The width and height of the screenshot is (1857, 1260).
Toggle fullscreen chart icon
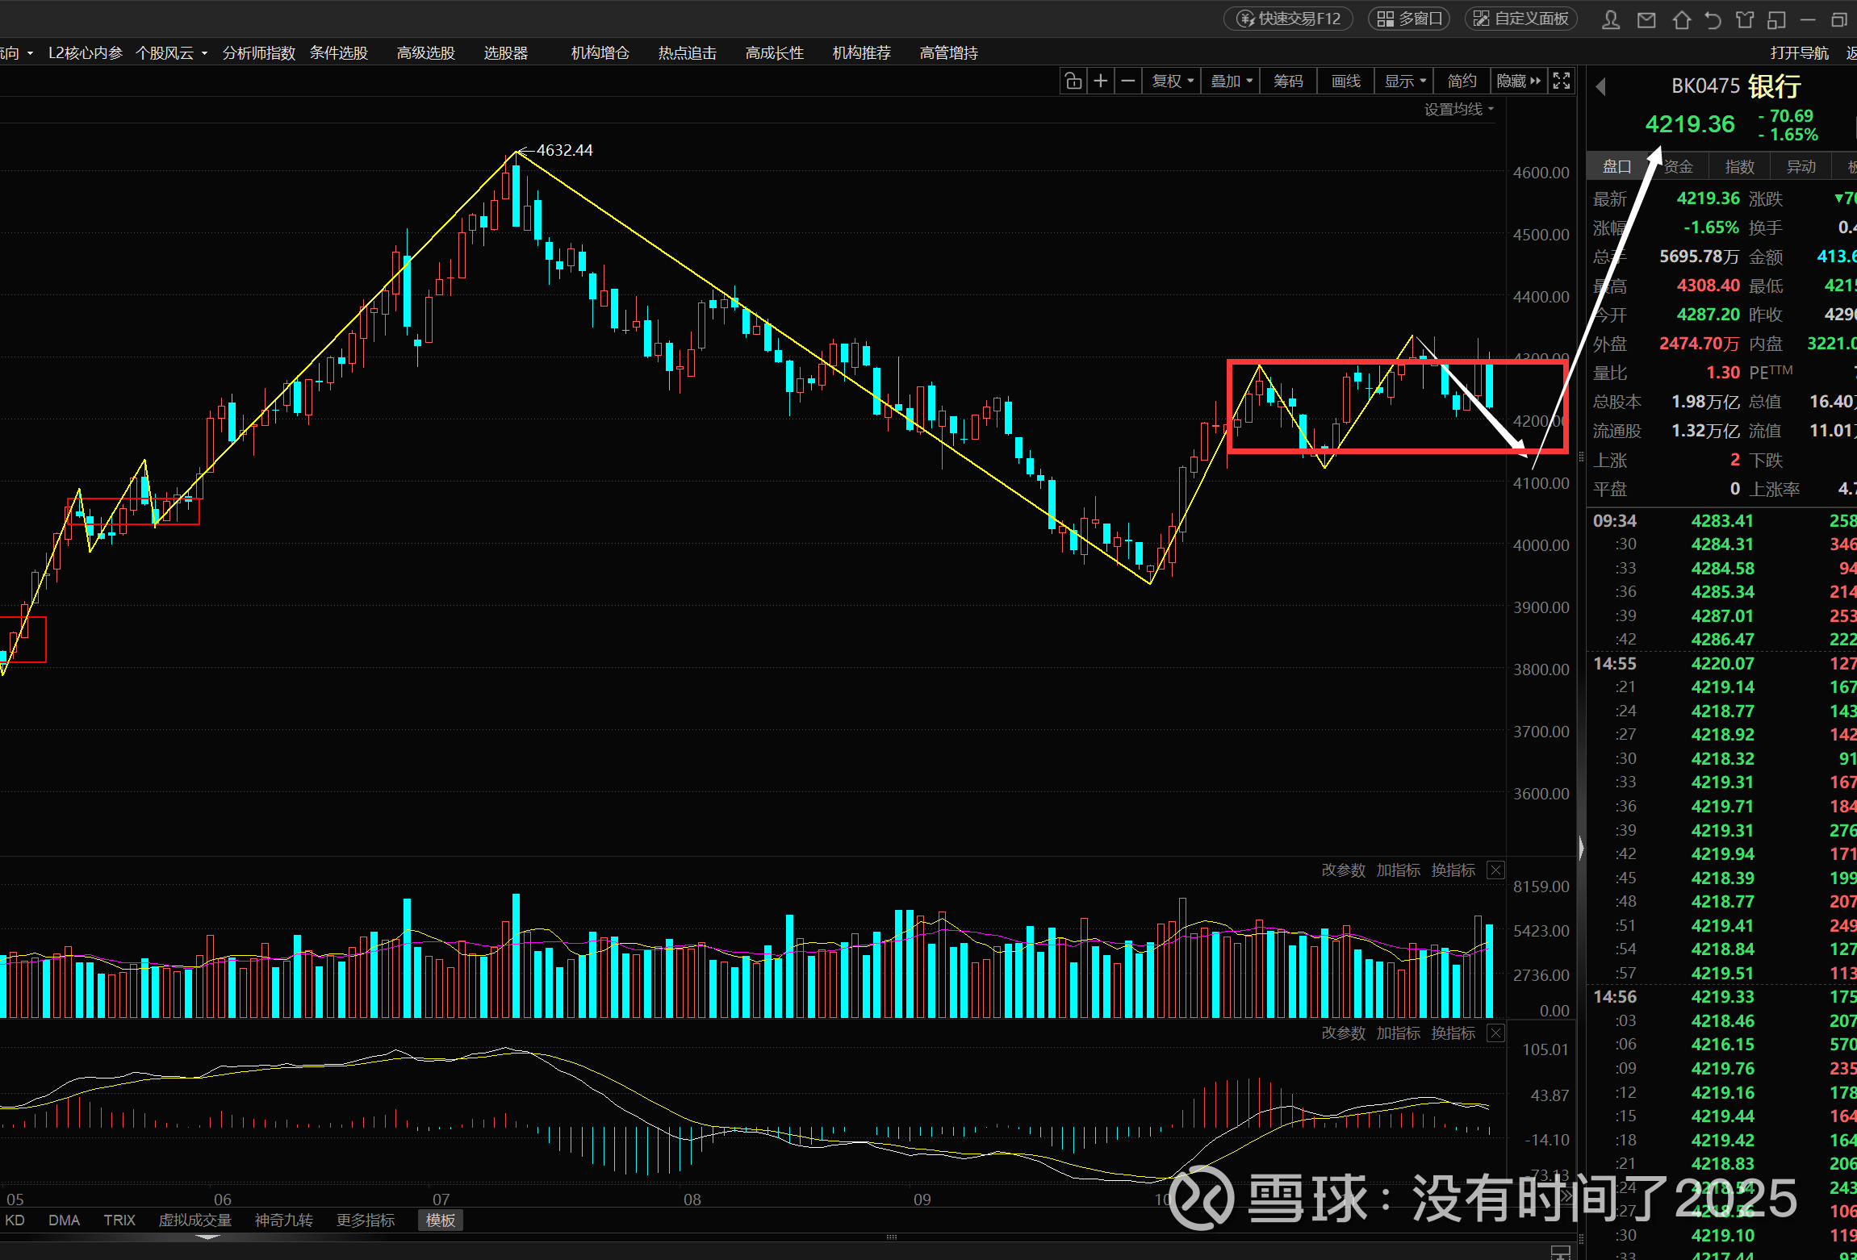[1562, 81]
